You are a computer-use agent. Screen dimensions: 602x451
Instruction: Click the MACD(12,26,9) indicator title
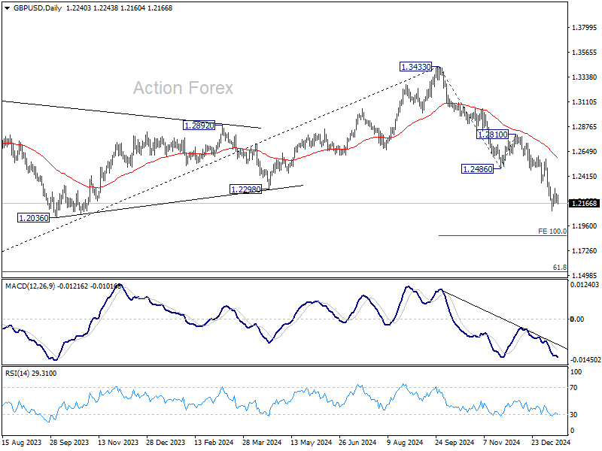click(30, 286)
